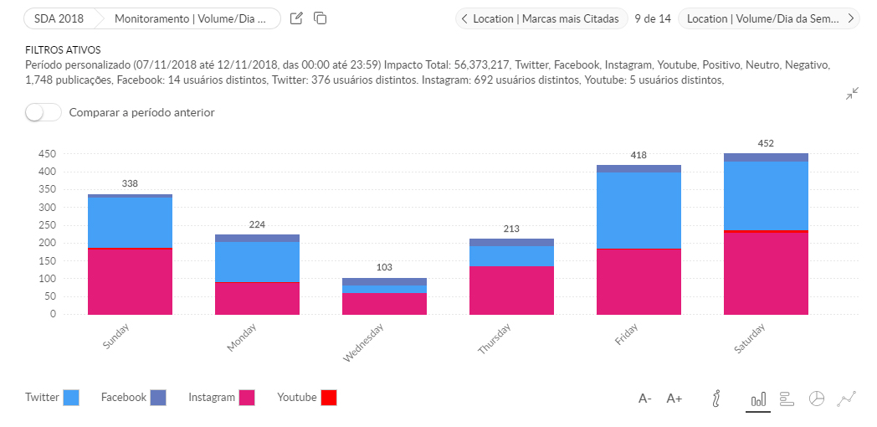The height and width of the screenshot is (427, 877).
Task: Click the edit widget pencil icon
Action: pos(296,18)
